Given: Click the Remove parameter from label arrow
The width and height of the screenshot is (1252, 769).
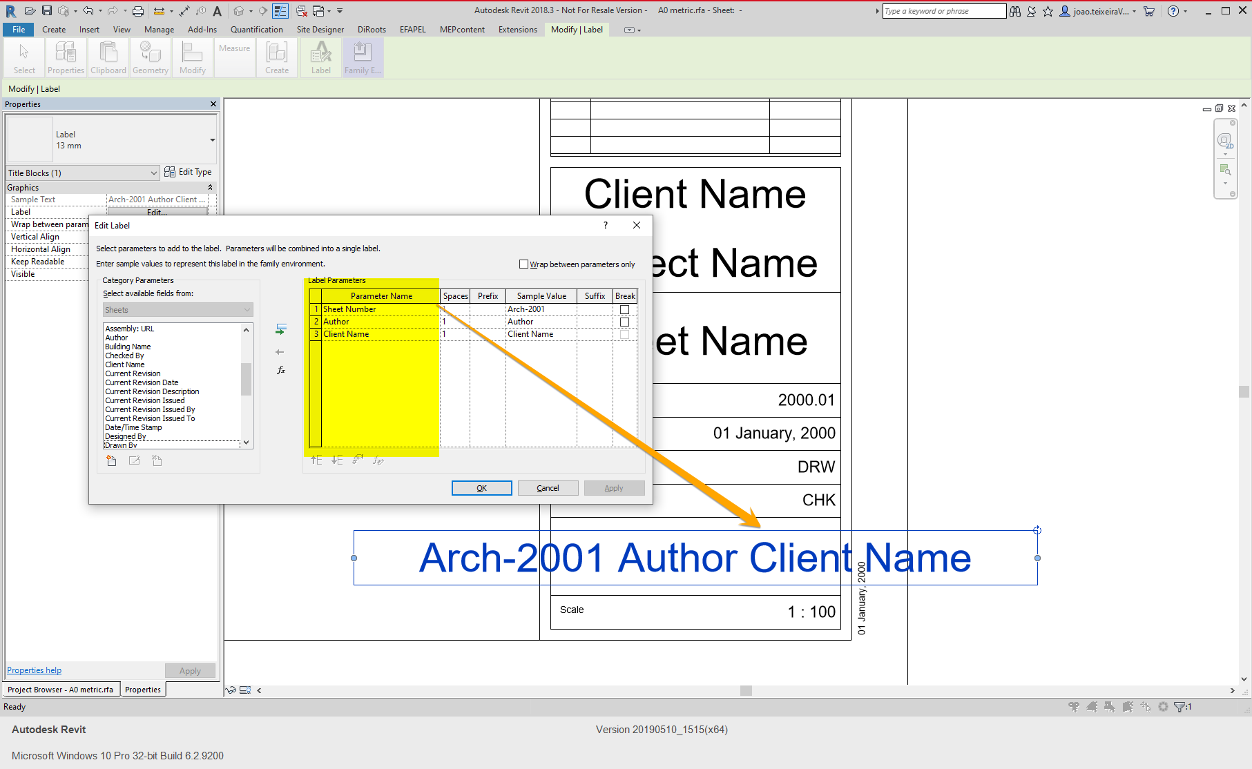Looking at the screenshot, I should [x=280, y=351].
